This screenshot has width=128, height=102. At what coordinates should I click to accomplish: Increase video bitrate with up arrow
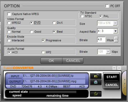coord(116,38)
